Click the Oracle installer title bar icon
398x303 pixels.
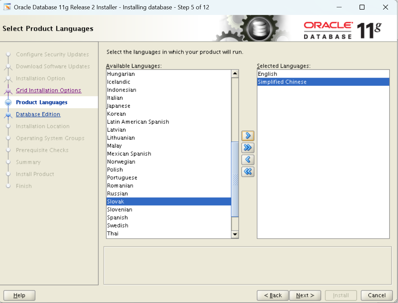pyautogui.click(x=6, y=7)
